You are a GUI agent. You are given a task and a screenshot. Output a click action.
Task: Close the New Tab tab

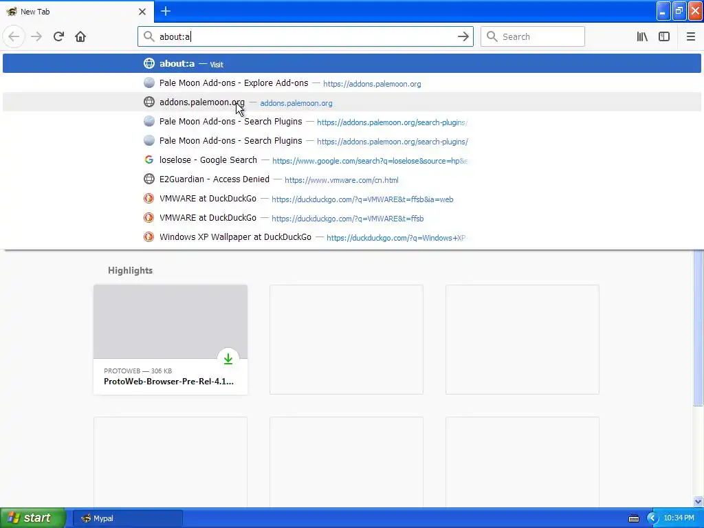click(x=142, y=12)
